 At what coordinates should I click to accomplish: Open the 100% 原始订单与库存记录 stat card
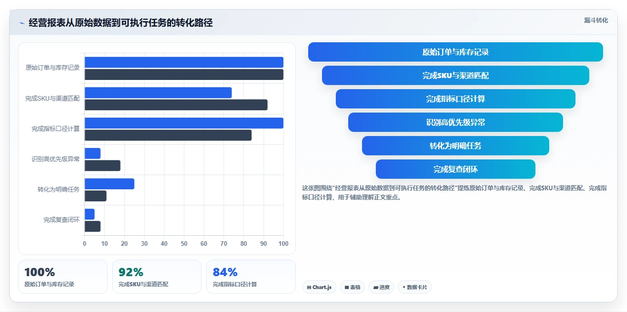pos(63,277)
